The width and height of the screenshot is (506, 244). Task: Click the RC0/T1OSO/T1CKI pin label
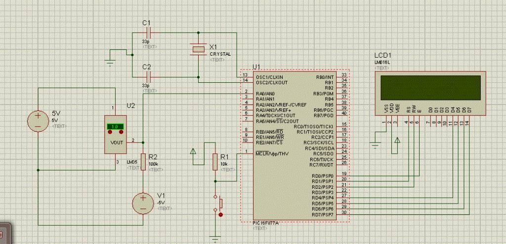click(314, 127)
